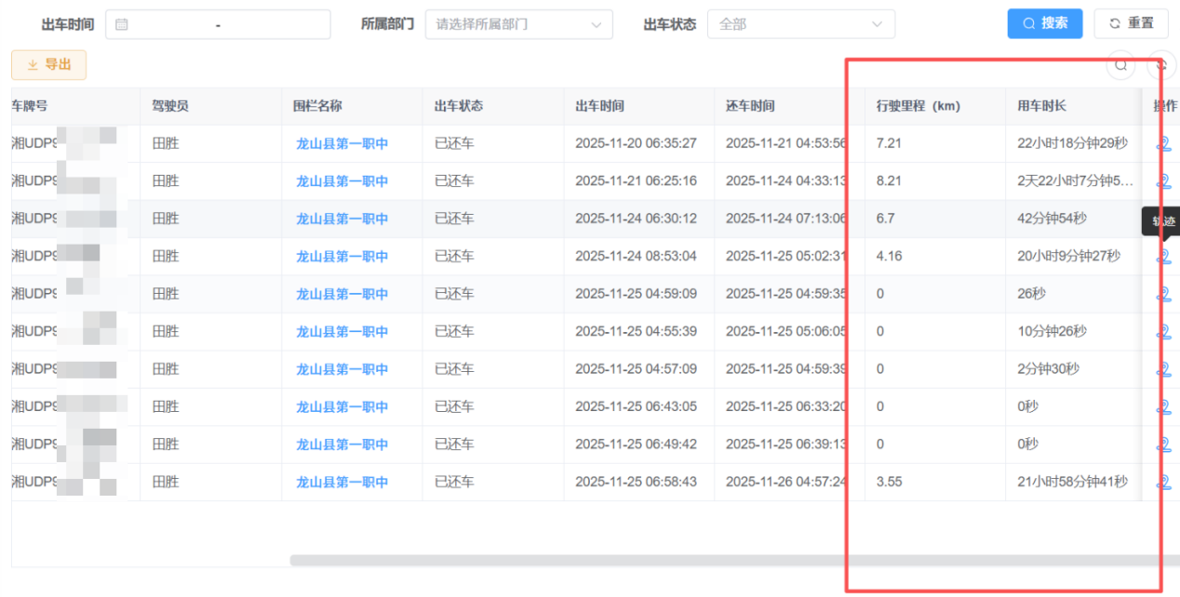Click the 围栏名称 column header
This screenshot has width=1180, height=597.
[x=317, y=106]
